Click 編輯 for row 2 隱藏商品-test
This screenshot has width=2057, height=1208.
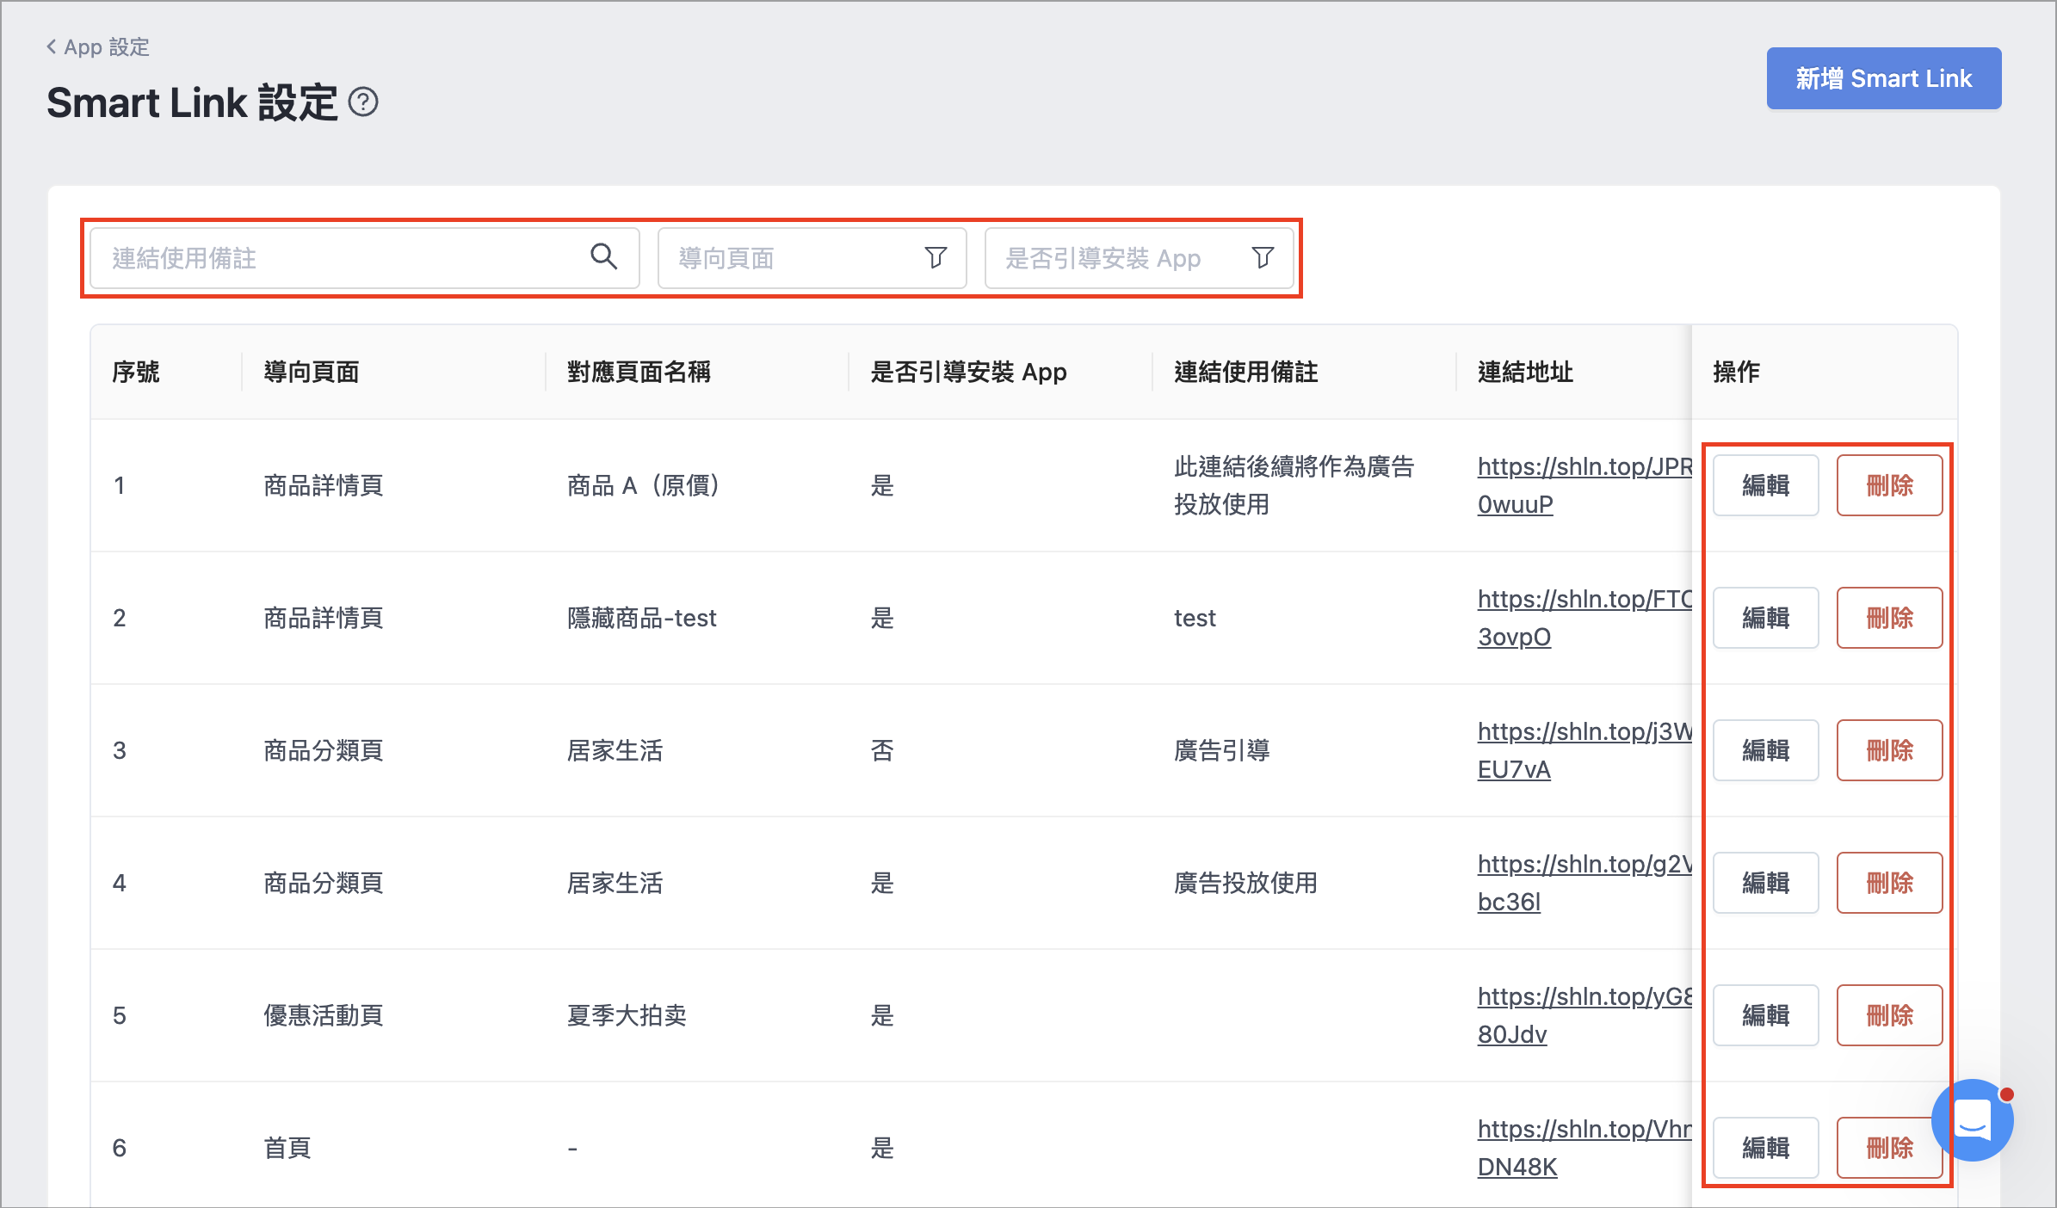coord(1765,618)
